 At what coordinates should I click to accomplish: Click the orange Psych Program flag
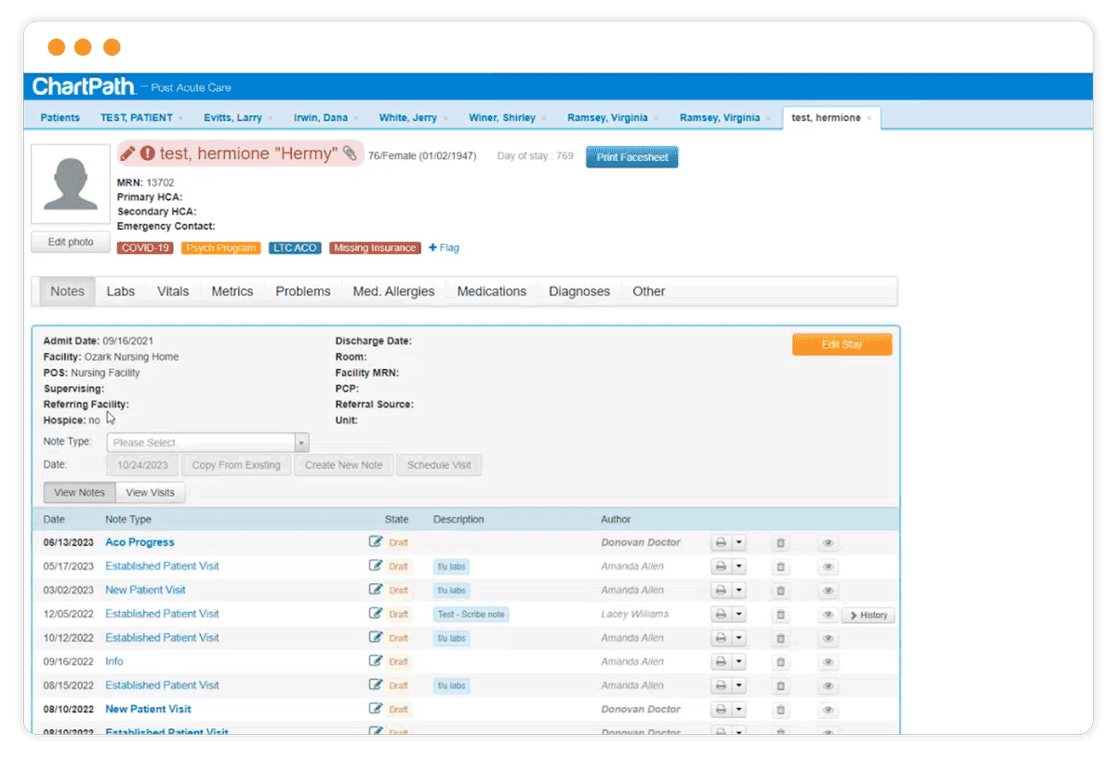pos(220,247)
